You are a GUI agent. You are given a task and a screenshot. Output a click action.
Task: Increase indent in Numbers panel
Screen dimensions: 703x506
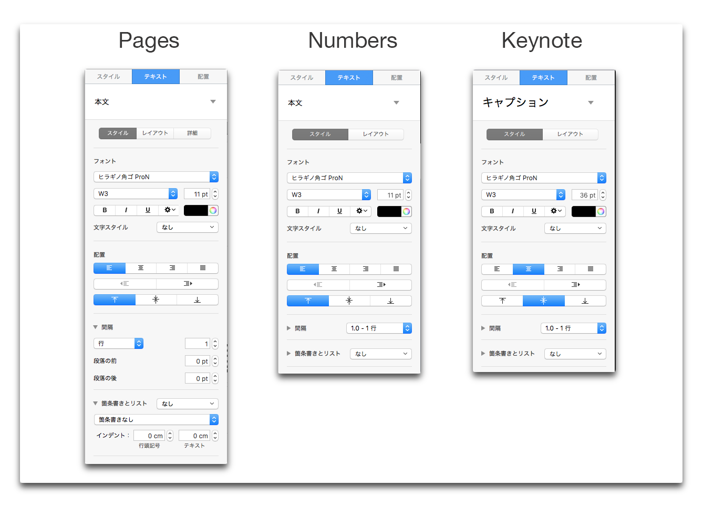click(381, 285)
